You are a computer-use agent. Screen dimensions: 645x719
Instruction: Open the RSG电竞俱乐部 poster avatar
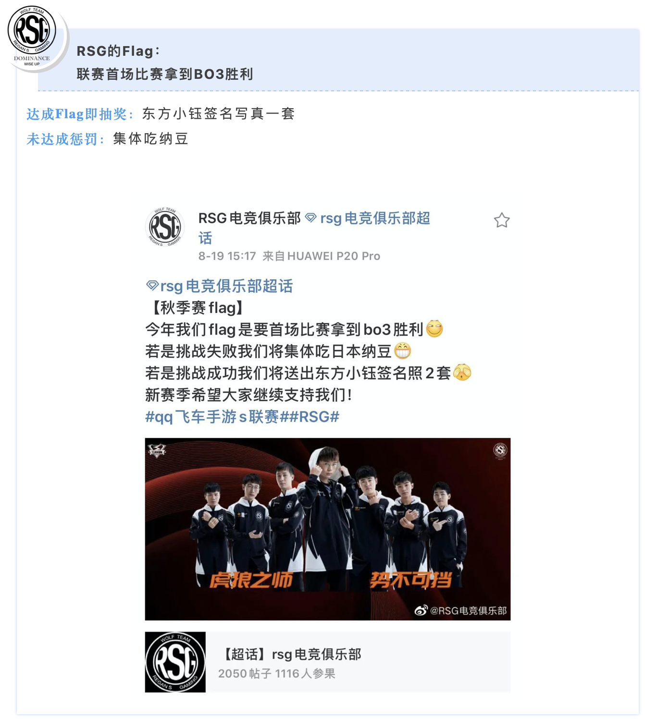[x=165, y=227]
